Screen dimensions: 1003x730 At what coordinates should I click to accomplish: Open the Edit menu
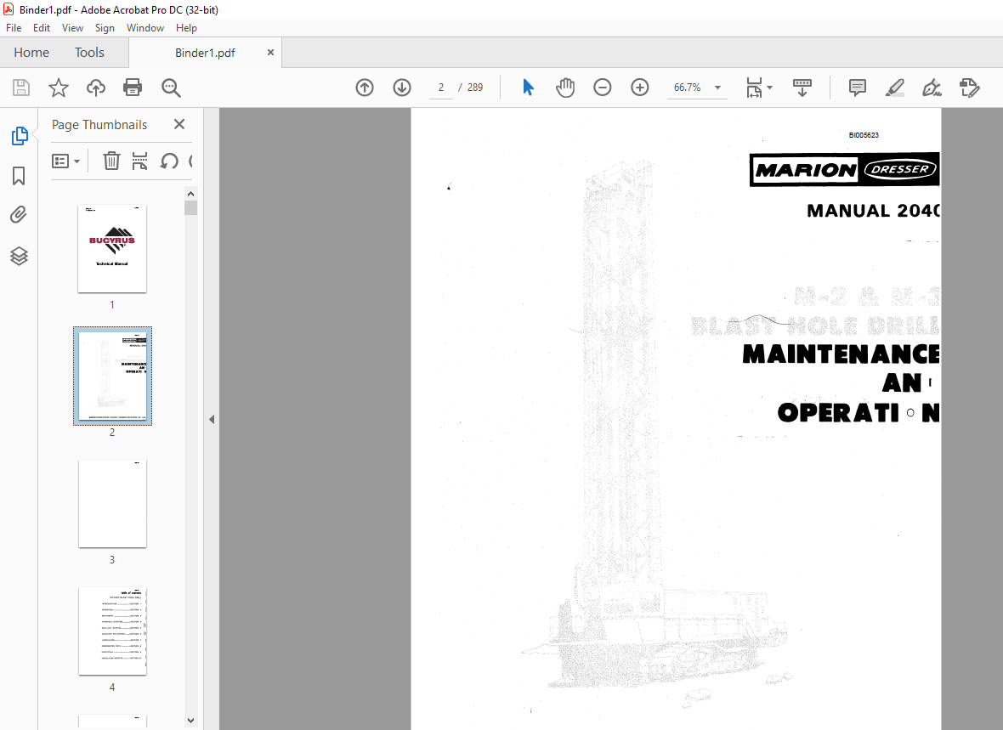42,27
